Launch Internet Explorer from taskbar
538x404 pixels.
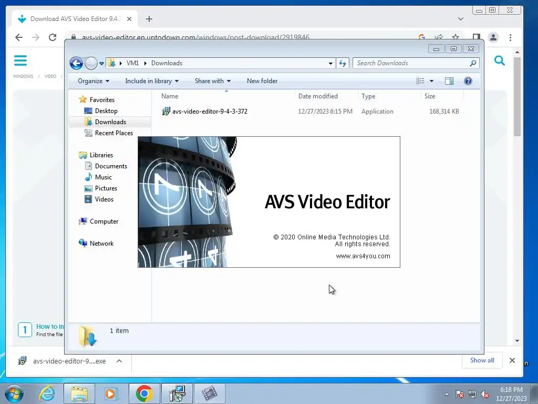47,393
